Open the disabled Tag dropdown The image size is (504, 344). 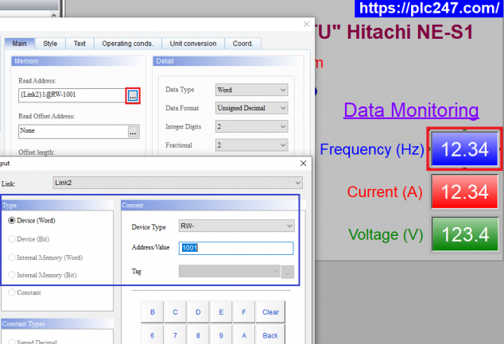pyautogui.click(x=230, y=271)
